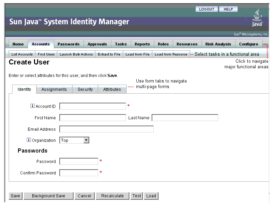Click the Test button
Image resolution: width=273 pixels, height=206 pixels.
(137, 196)
